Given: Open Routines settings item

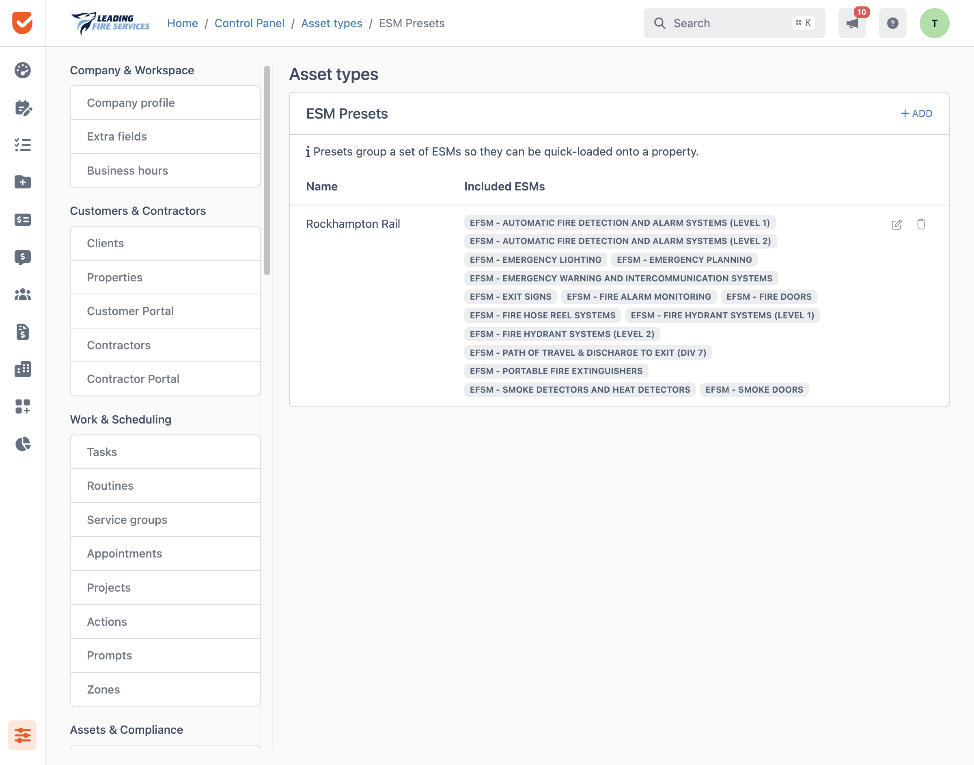Looking at the screenshot, I should click(165, 486).
